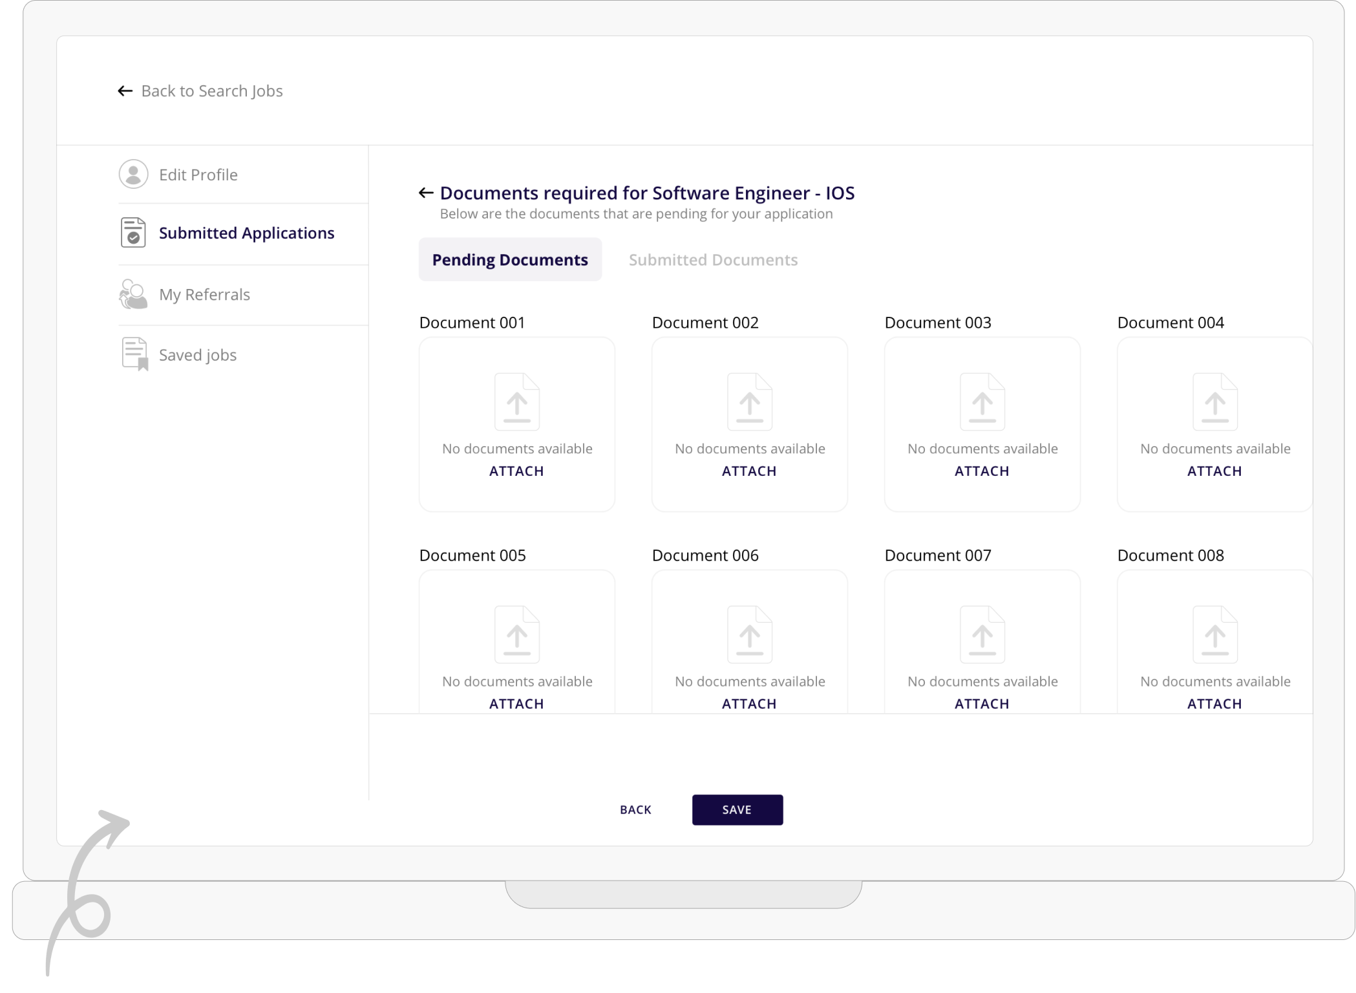Viewport: 1356px width, 993px height.
Task: Select Saved jobs in sidebar menu
Action: point(198,355)
